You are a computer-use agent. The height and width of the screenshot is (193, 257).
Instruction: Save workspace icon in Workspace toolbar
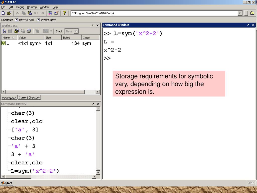pyautogui.click(x=23, y=31)
